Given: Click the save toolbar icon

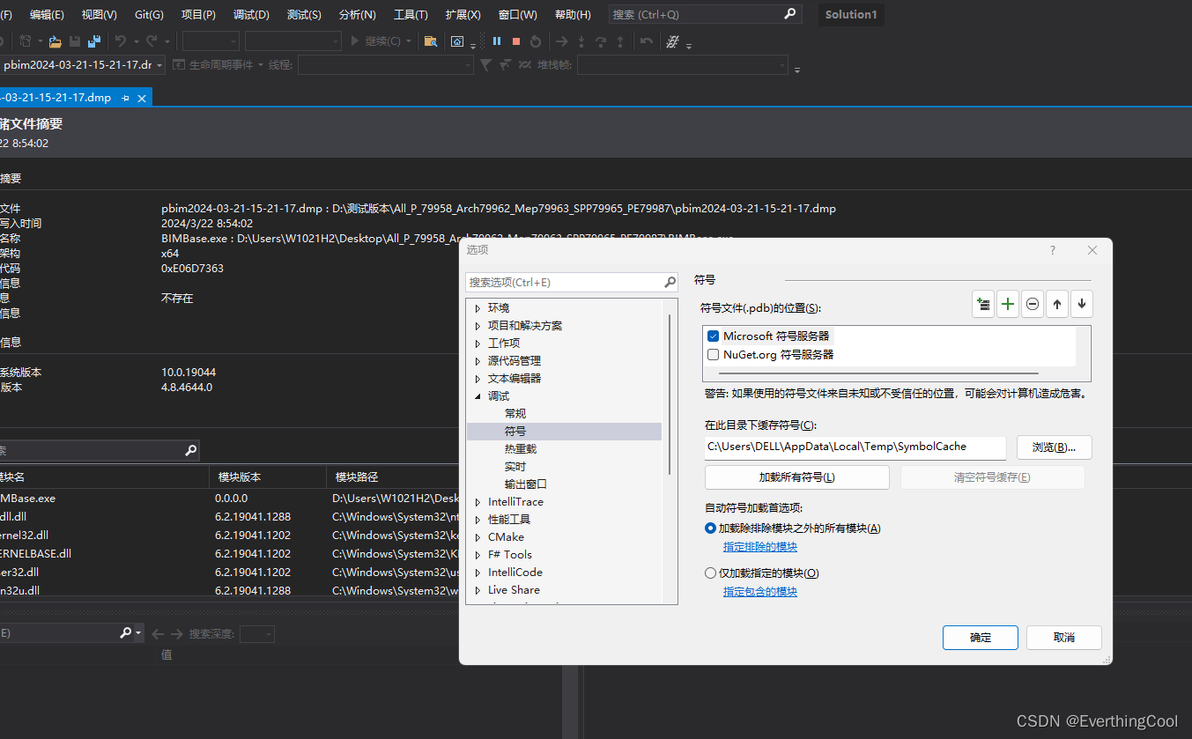Looking at the screenshot, I should click(75, 41).
